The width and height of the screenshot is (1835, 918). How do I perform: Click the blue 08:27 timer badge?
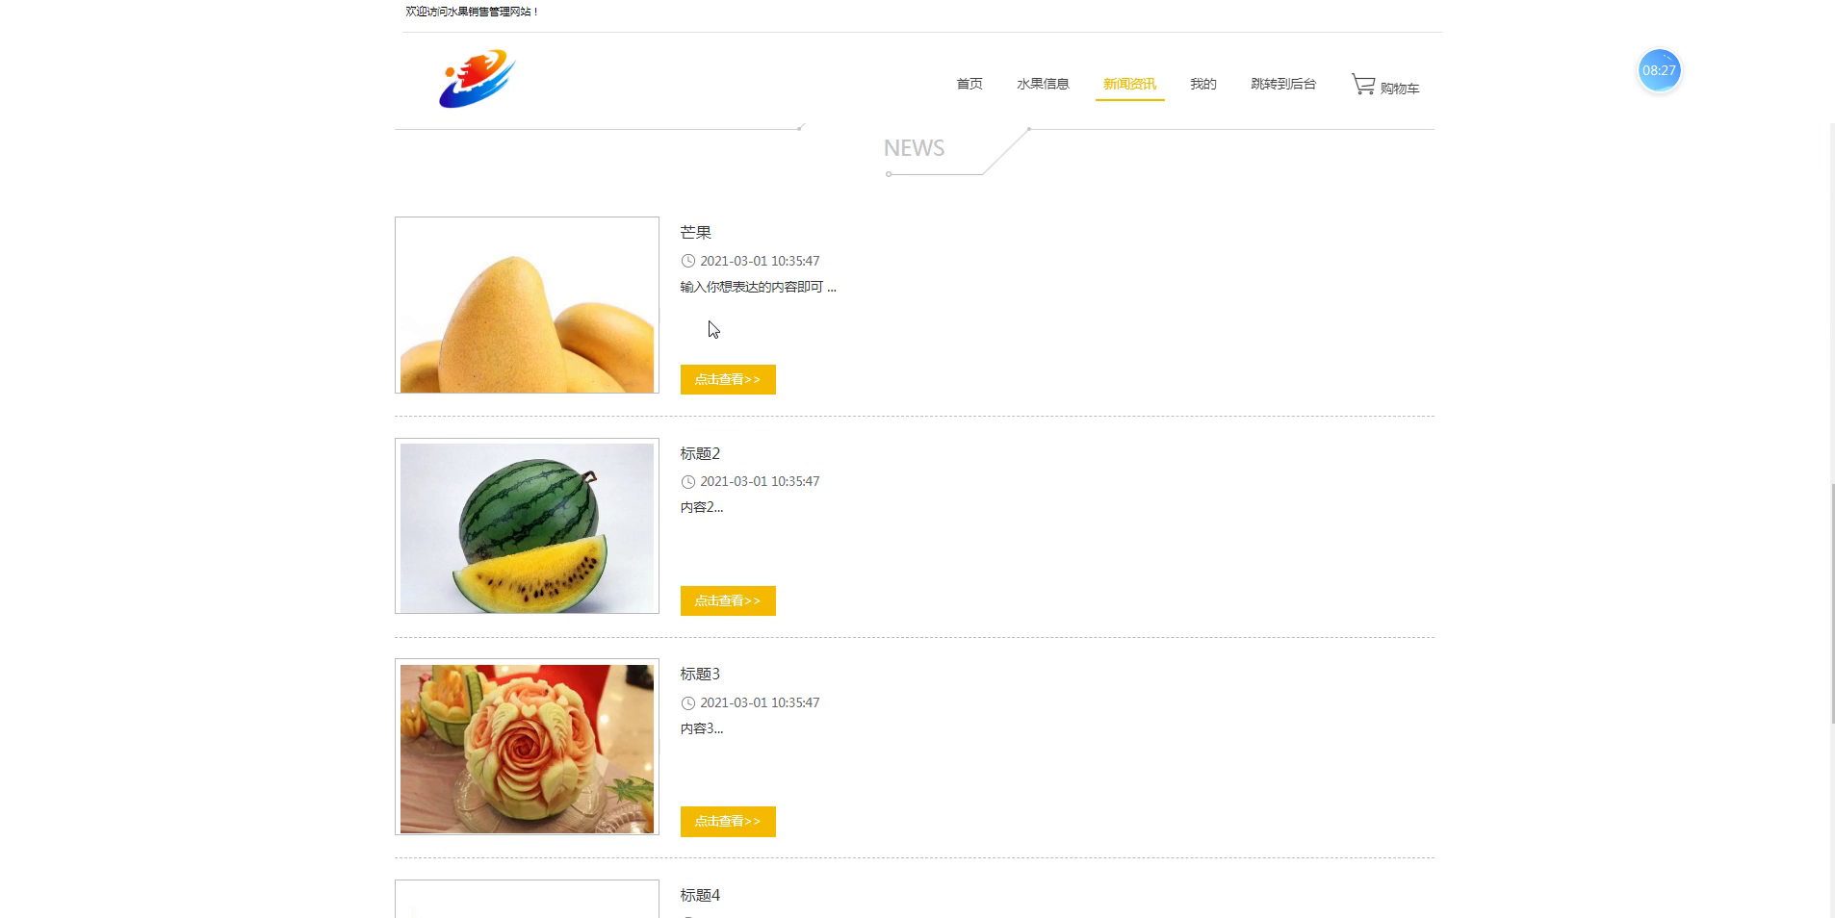pos(1659,70)
